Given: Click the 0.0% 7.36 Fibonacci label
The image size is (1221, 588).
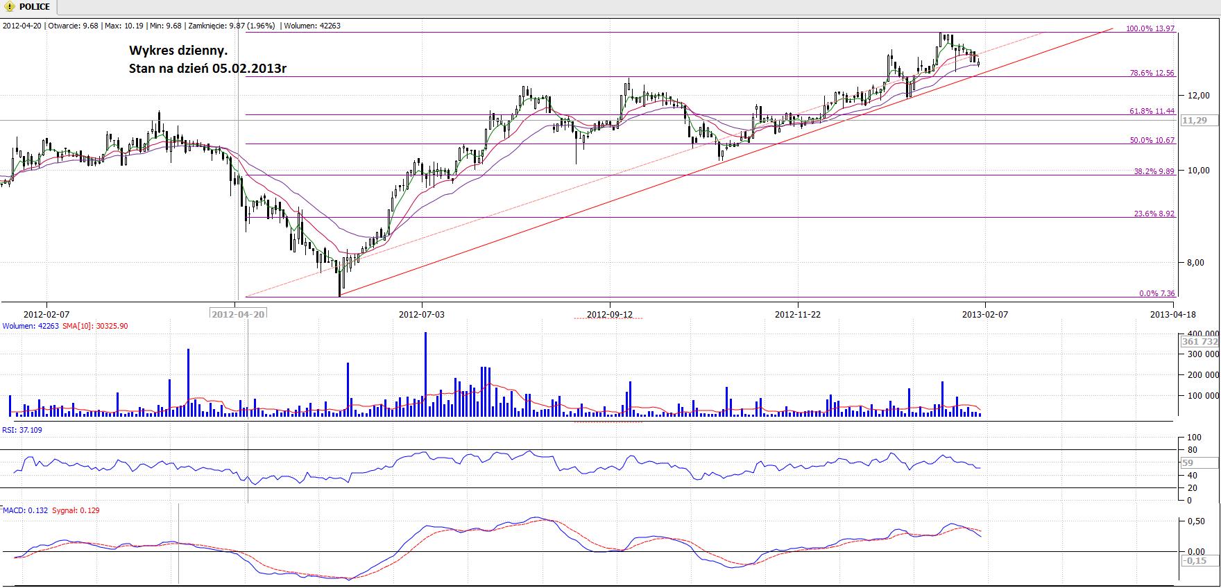Looking at the screenshot, I should [x=1157, y=293].
